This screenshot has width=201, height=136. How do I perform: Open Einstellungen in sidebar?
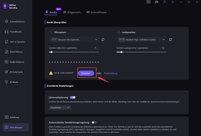16,127
